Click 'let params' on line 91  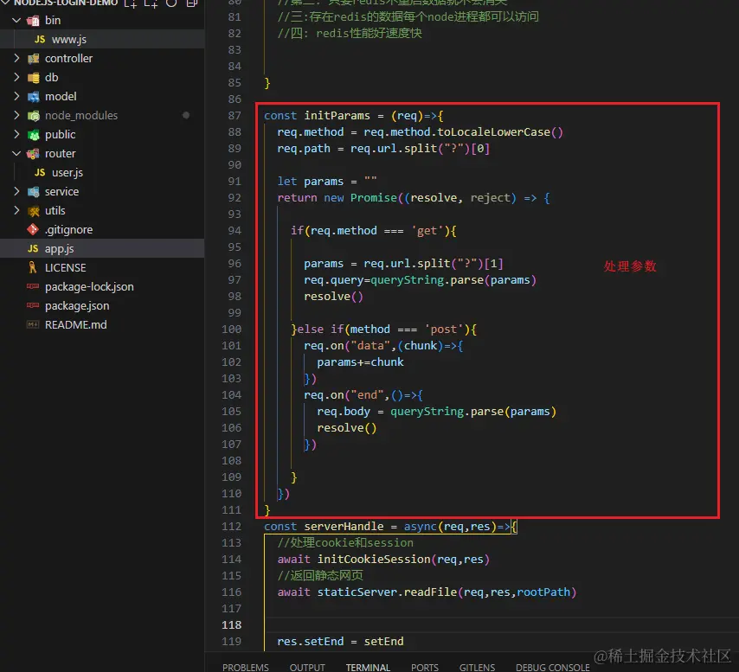pos(310,182)
